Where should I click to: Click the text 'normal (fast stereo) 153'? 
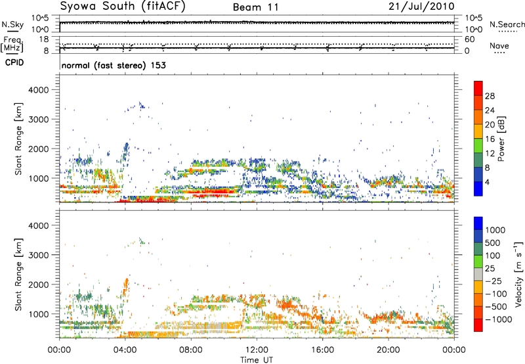coord(114,66)
